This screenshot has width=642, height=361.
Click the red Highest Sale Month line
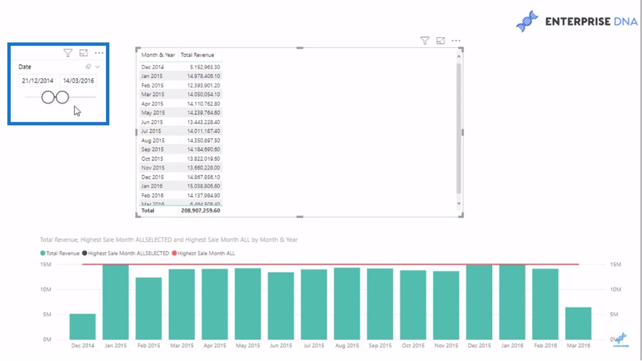tap(331, 264)
